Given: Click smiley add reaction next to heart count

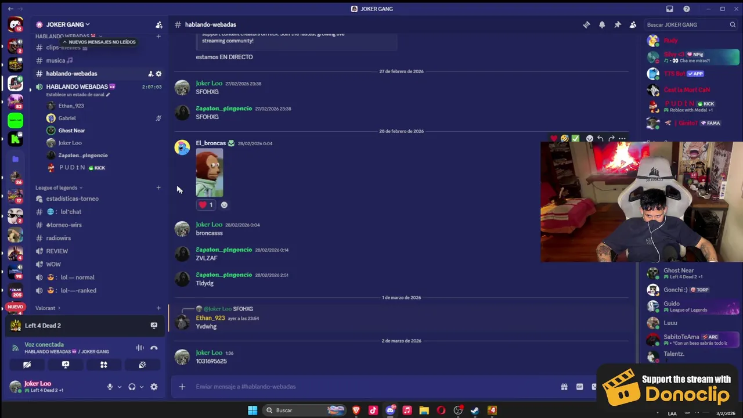Looking at the screenshot, I should (224, 205).
